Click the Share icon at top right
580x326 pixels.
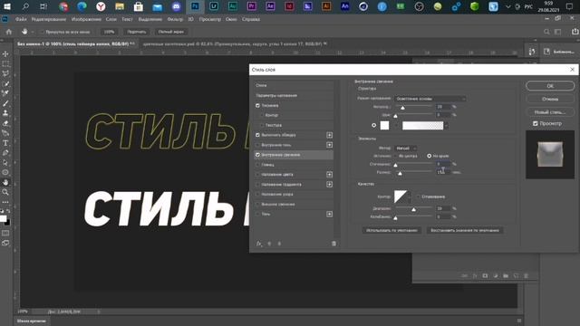click(x=575, y=32)
